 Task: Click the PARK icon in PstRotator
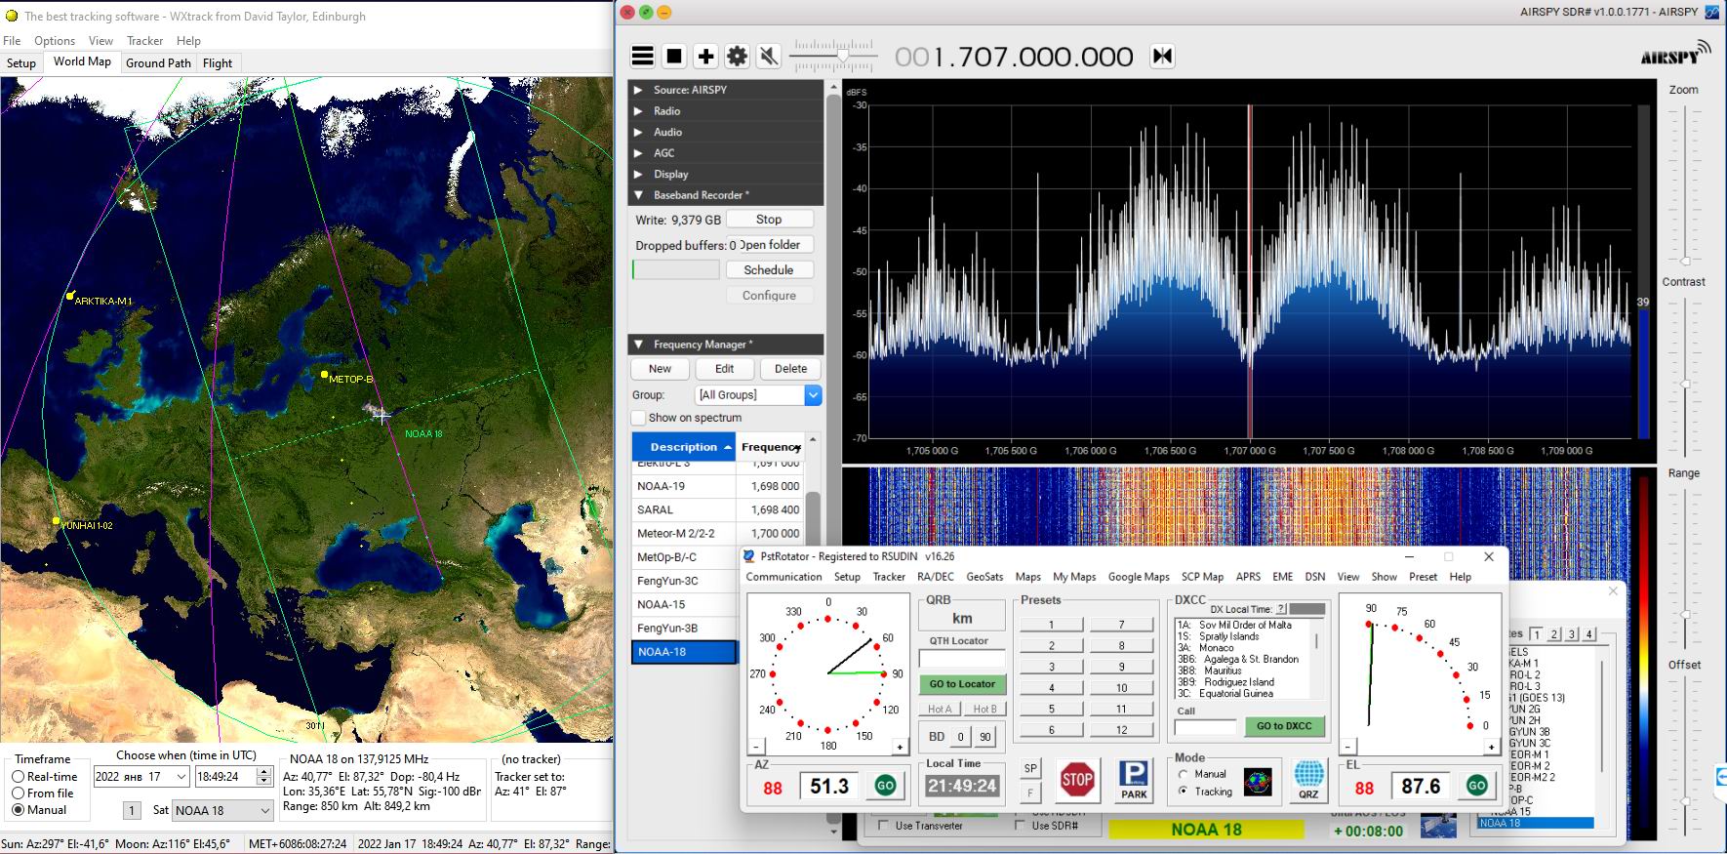coord(1134,782)
